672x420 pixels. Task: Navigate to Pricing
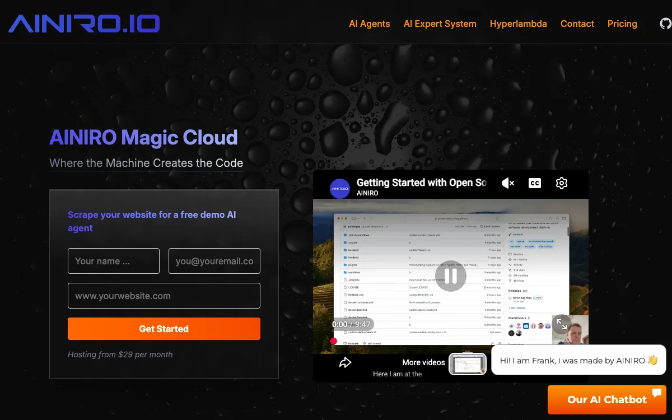(622, 24)
